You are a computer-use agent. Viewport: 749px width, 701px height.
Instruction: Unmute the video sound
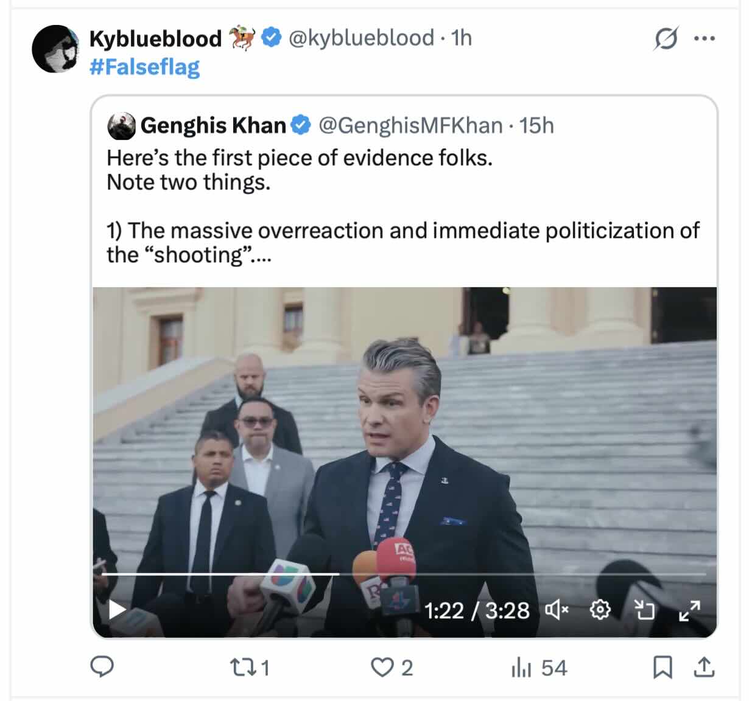click(x=557, y=609)
